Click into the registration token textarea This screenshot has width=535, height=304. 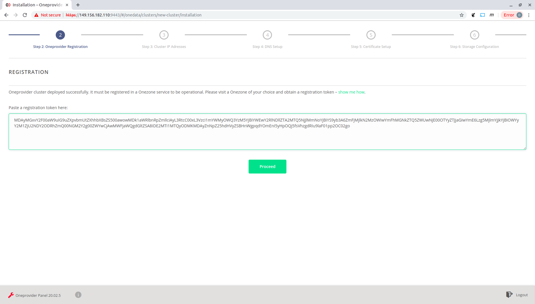(267, 132)
